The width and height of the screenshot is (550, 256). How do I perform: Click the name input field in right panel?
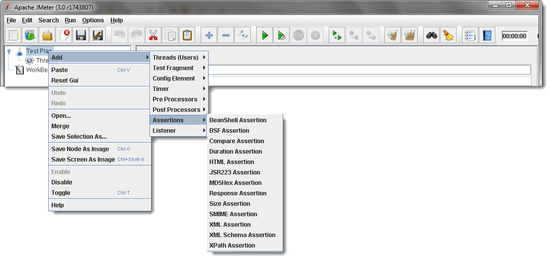click(x=370, y=70)
